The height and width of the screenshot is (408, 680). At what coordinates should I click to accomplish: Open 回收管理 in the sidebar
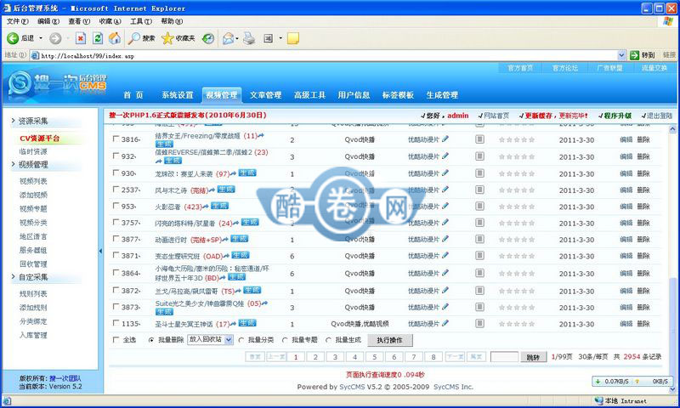[33, 264]
